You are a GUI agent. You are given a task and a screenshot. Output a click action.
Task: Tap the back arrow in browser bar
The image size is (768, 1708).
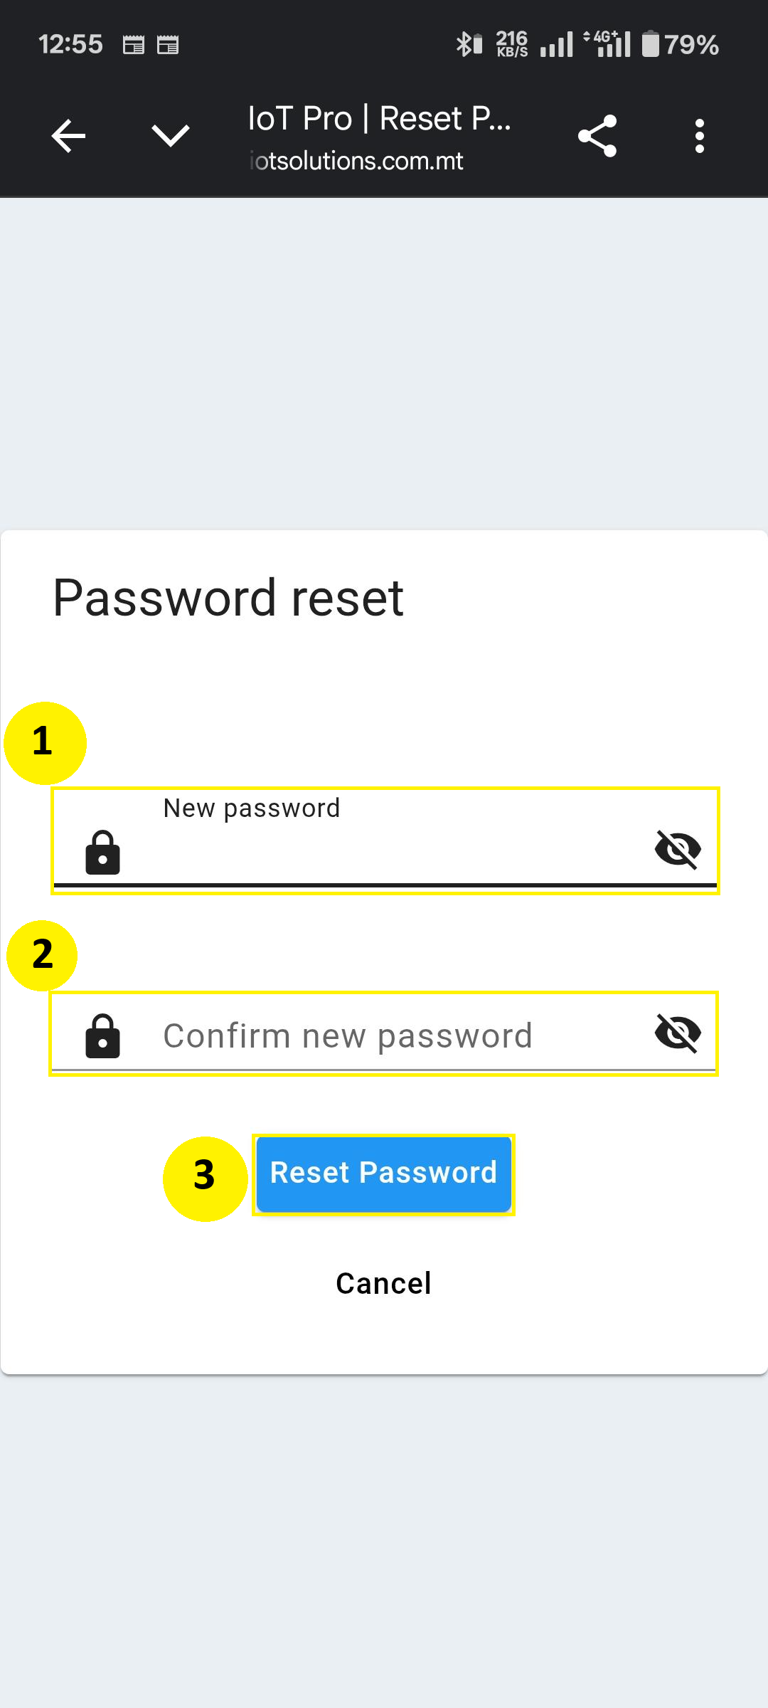[69, 136]
